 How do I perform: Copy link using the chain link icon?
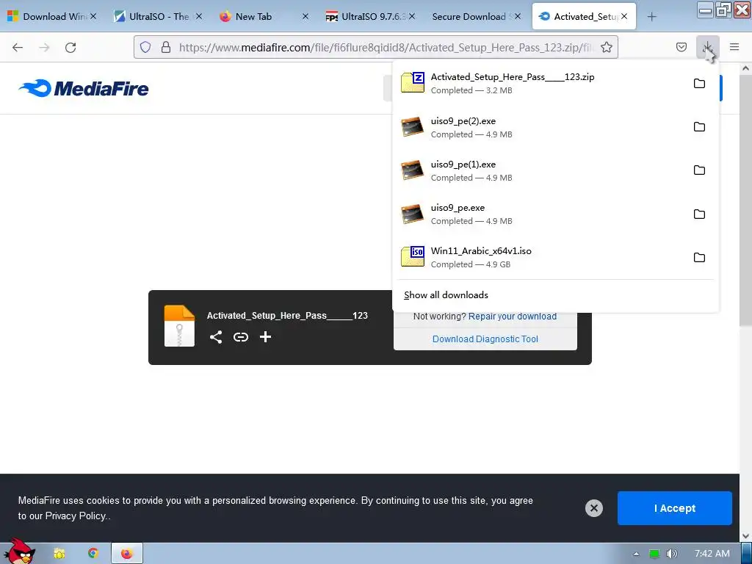pos(241,337)
